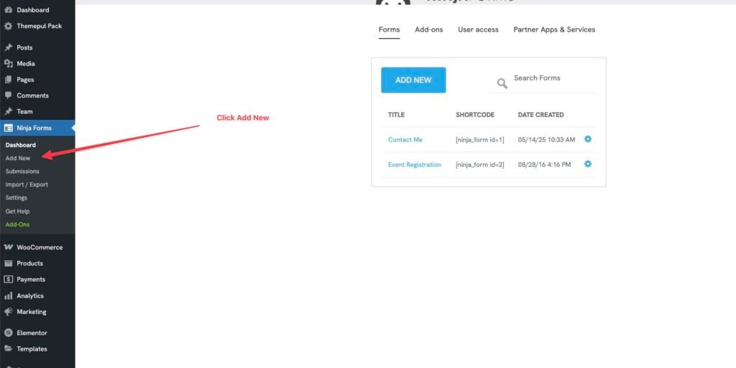Click the Media library icon
Screen dimensions: 736x368
point(8,64)
